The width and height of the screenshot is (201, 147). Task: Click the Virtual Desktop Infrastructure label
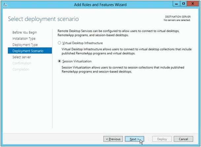click(x=83, y=43)
